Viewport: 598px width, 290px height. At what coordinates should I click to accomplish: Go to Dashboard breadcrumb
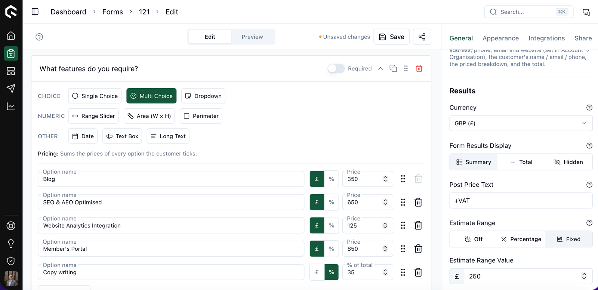[x=68, y=12]
